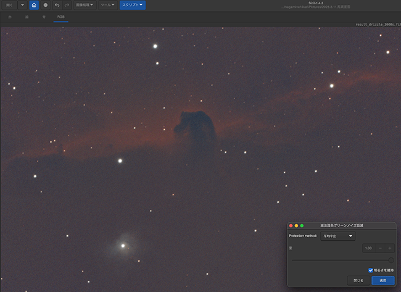Click the 1.00 amount input field

pos(368,248)
